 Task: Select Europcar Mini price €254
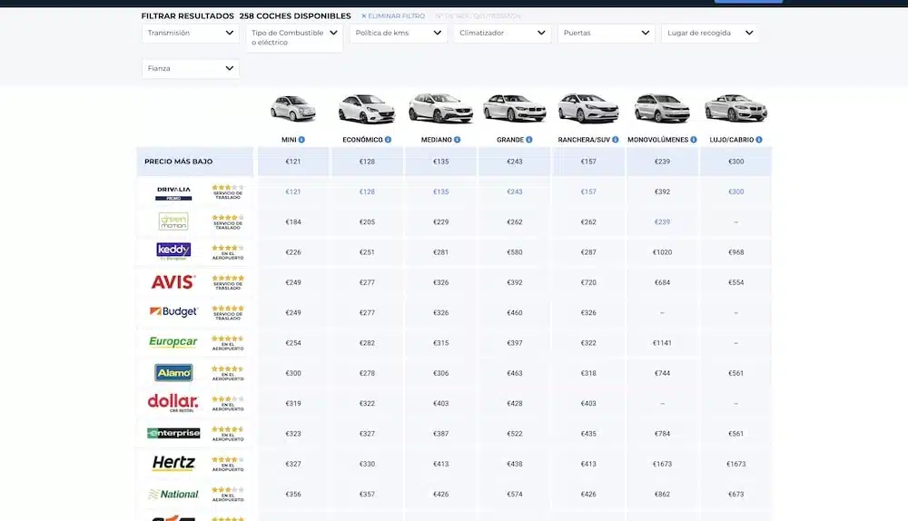click(293, 343)
